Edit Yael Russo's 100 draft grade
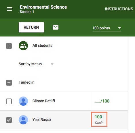Image resolution: width=135 pixels, height=133 pixels. pos(99,119)
